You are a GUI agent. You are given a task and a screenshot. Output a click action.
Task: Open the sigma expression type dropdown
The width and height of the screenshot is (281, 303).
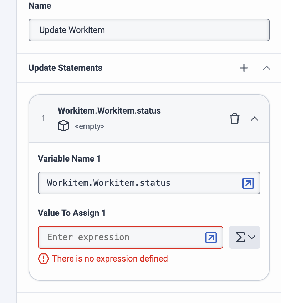[245, 237]
